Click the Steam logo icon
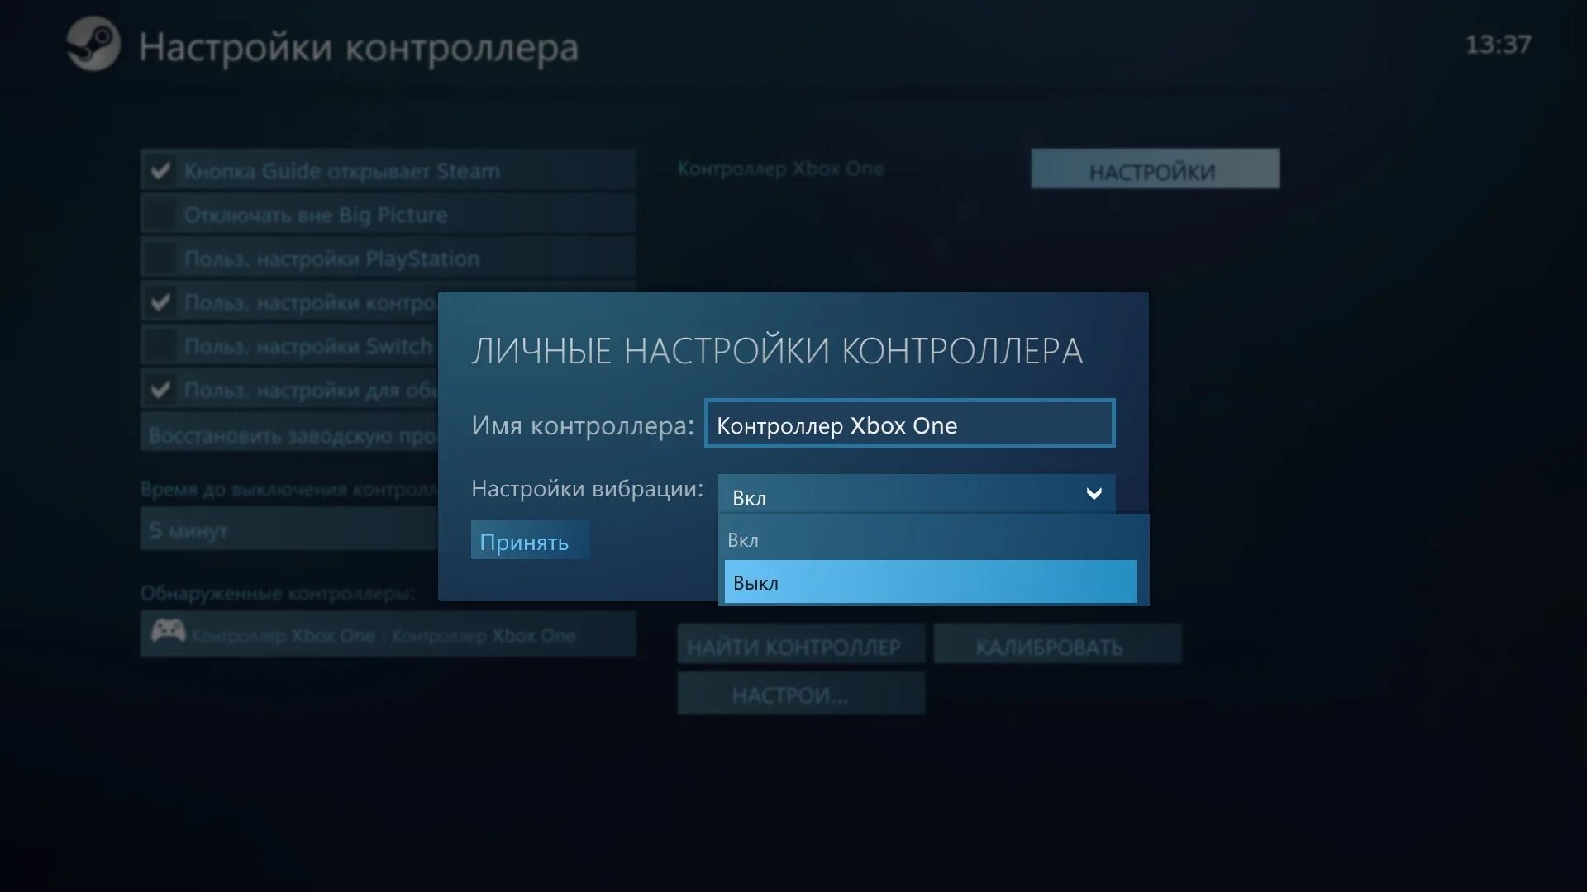Screen dimensions: 1587x892 [93, 45]
